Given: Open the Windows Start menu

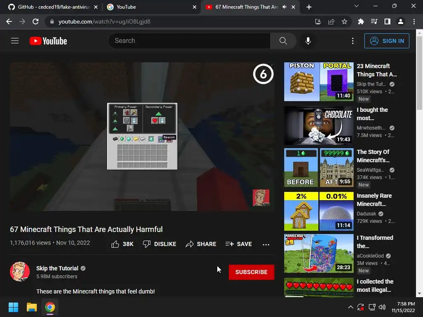Looking at the screenshot, I should click(x=13, y=307).
